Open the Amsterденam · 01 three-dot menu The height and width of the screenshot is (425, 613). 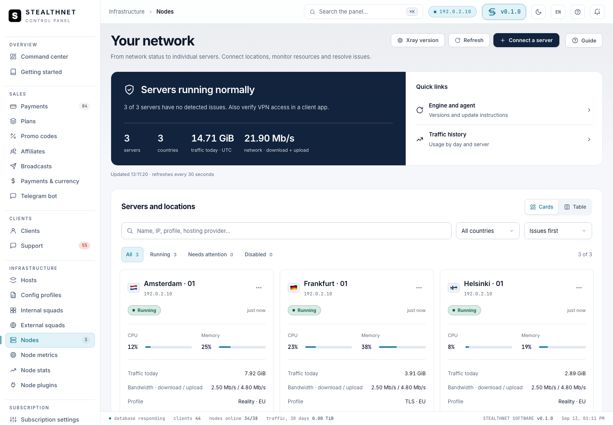[x=259, y=288]
